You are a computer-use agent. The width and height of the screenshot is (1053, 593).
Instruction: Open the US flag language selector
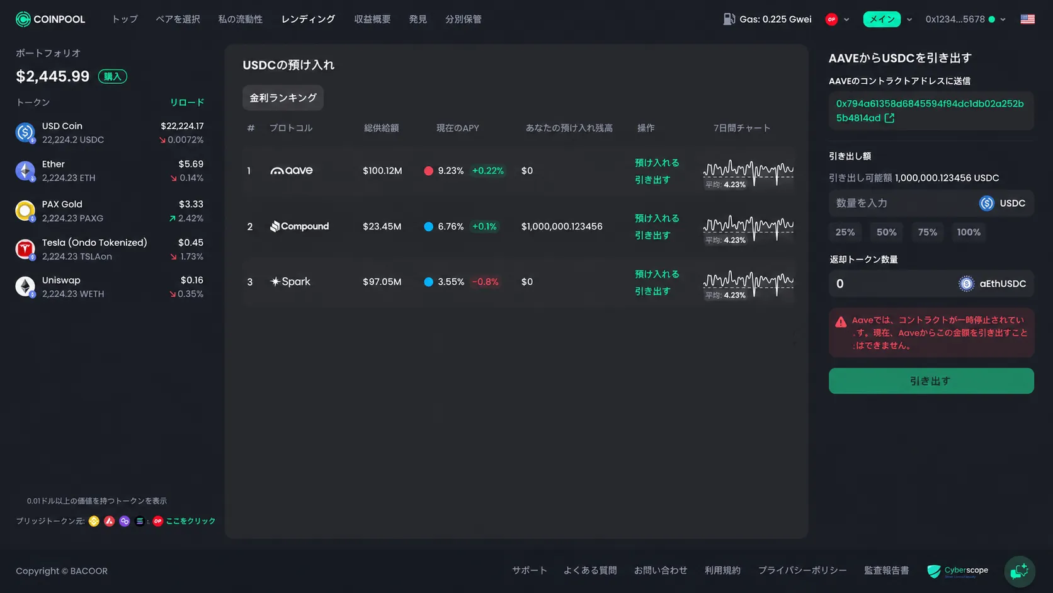coord(1027,19)
